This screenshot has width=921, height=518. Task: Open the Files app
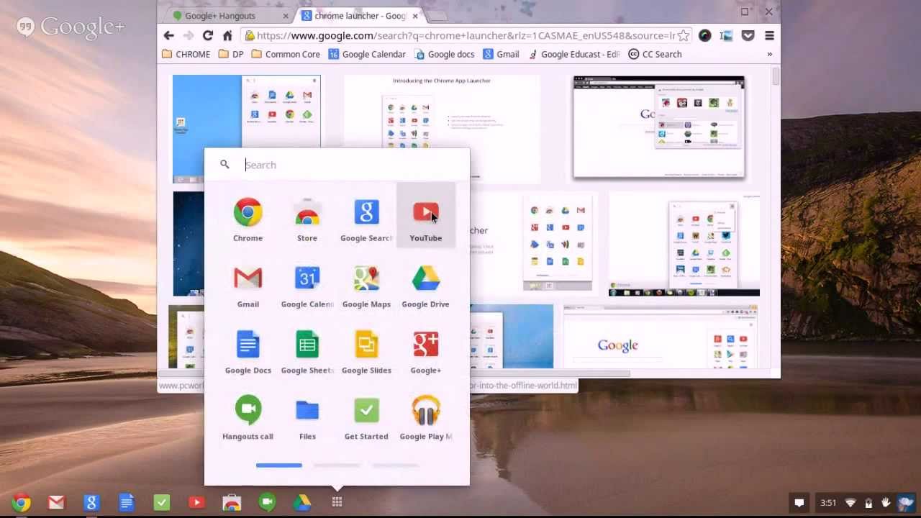[x=307, y=418]
